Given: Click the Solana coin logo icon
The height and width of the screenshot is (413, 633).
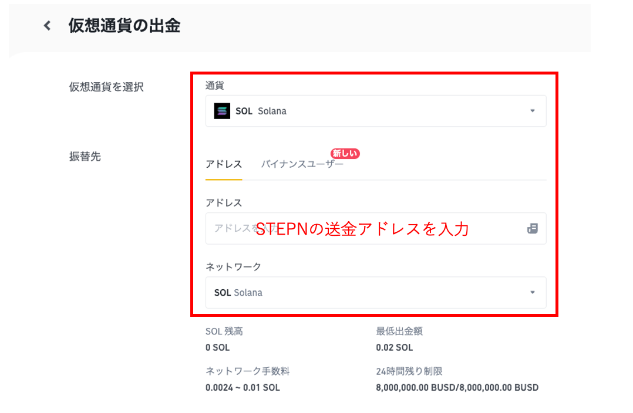Looking at the screenshot, I should coord(222,111).
